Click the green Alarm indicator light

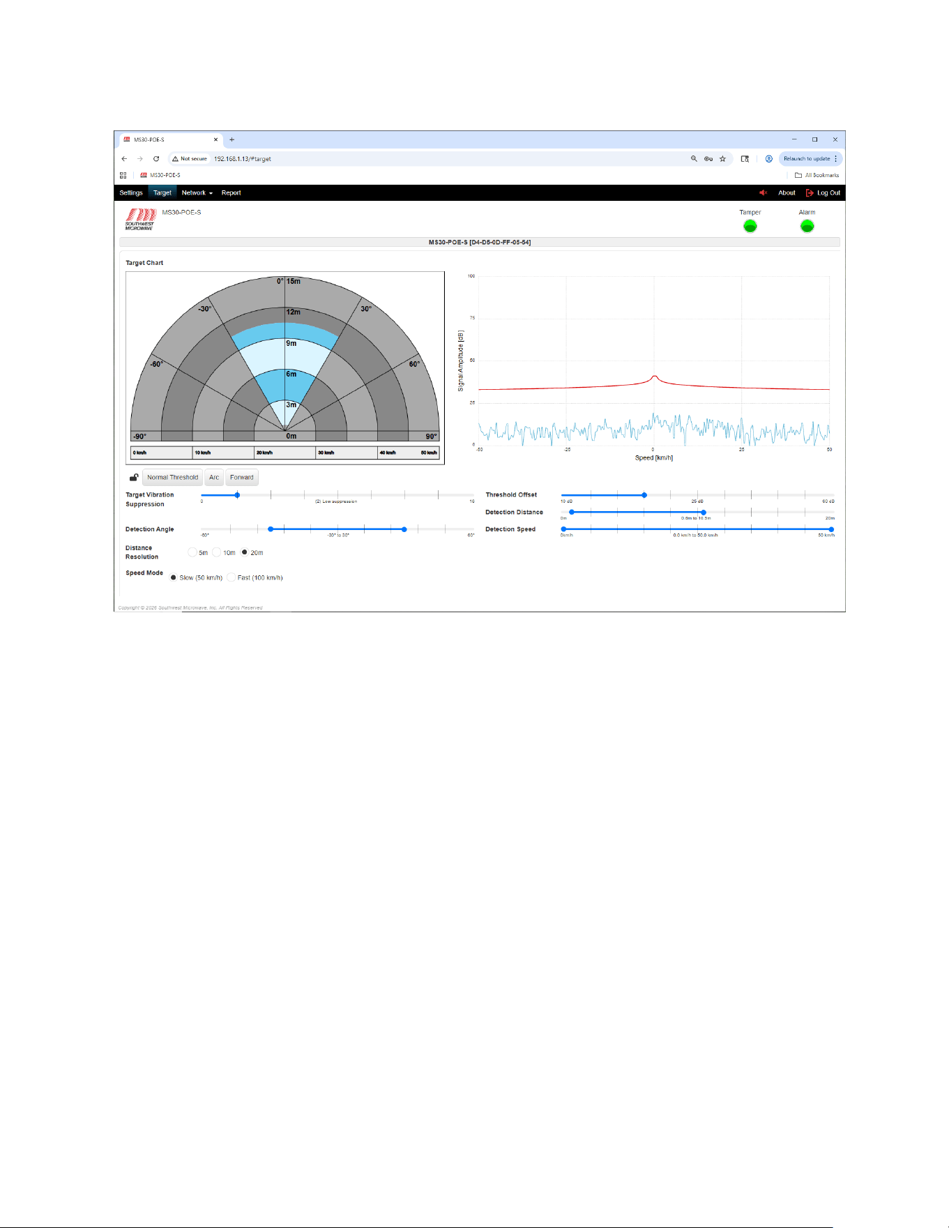807,226
